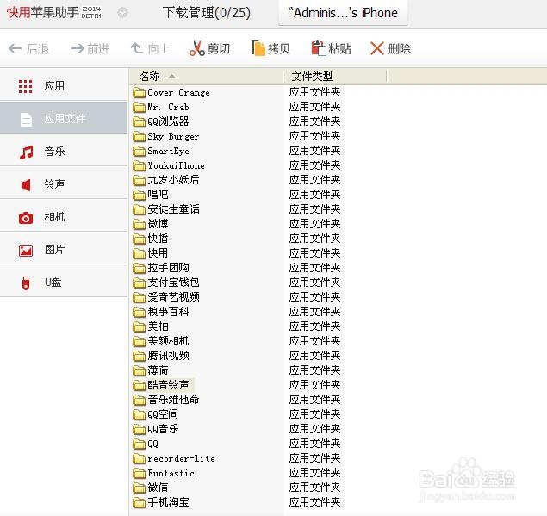Open the Camera (相机) icon
This screenshot has width=547, height=516.
coord(26,218)
